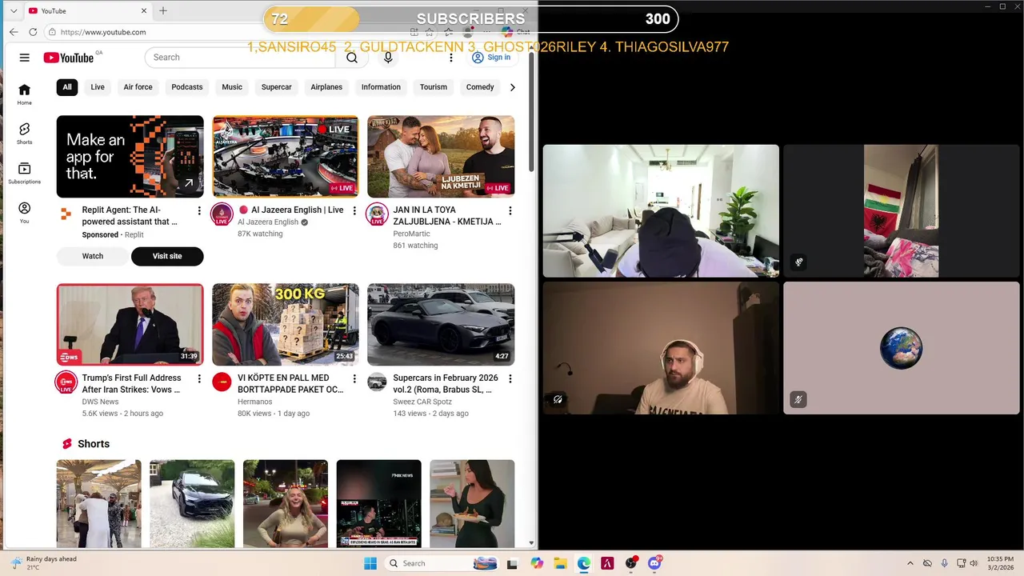Open File Explorer from the taskbar
This screenshot has height=576, width=1024.
click(561, 563)
